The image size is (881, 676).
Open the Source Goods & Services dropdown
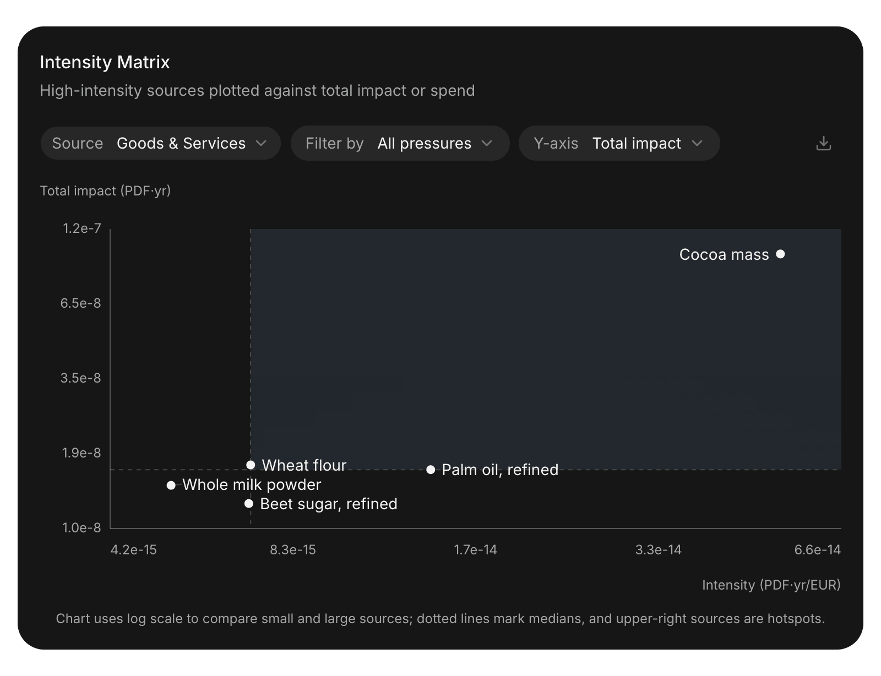tap(160, 143)
